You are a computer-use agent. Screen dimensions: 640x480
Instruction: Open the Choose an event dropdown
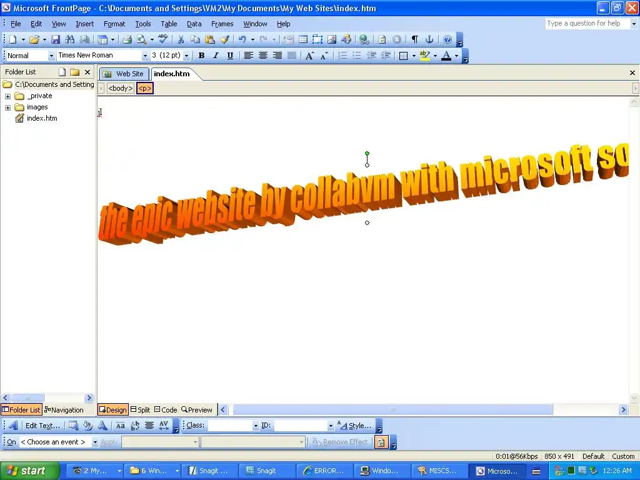pos(95,442)
